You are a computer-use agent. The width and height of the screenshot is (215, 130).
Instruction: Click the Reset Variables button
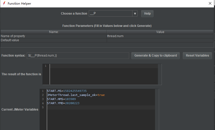point(198,56)
